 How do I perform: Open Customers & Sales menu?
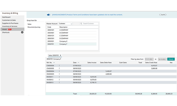(x=9, y=20)
